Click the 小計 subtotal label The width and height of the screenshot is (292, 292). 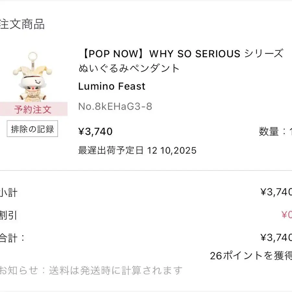tap(9, 193)
